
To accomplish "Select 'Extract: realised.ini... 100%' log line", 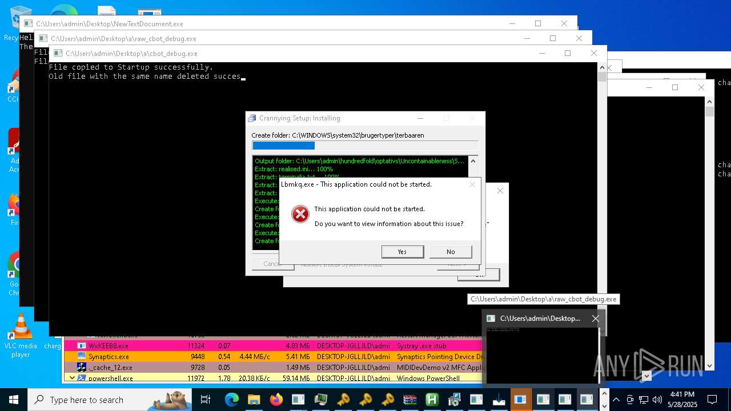I will coord(294,169).
